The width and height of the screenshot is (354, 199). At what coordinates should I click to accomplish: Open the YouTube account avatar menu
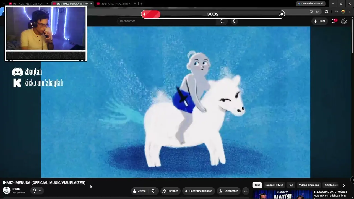(344, 21)
